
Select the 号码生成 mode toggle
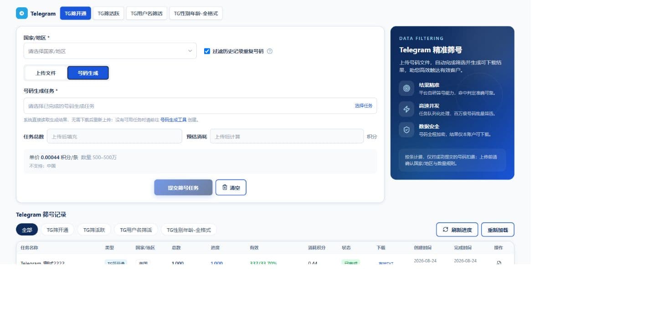tap(88, 73)
